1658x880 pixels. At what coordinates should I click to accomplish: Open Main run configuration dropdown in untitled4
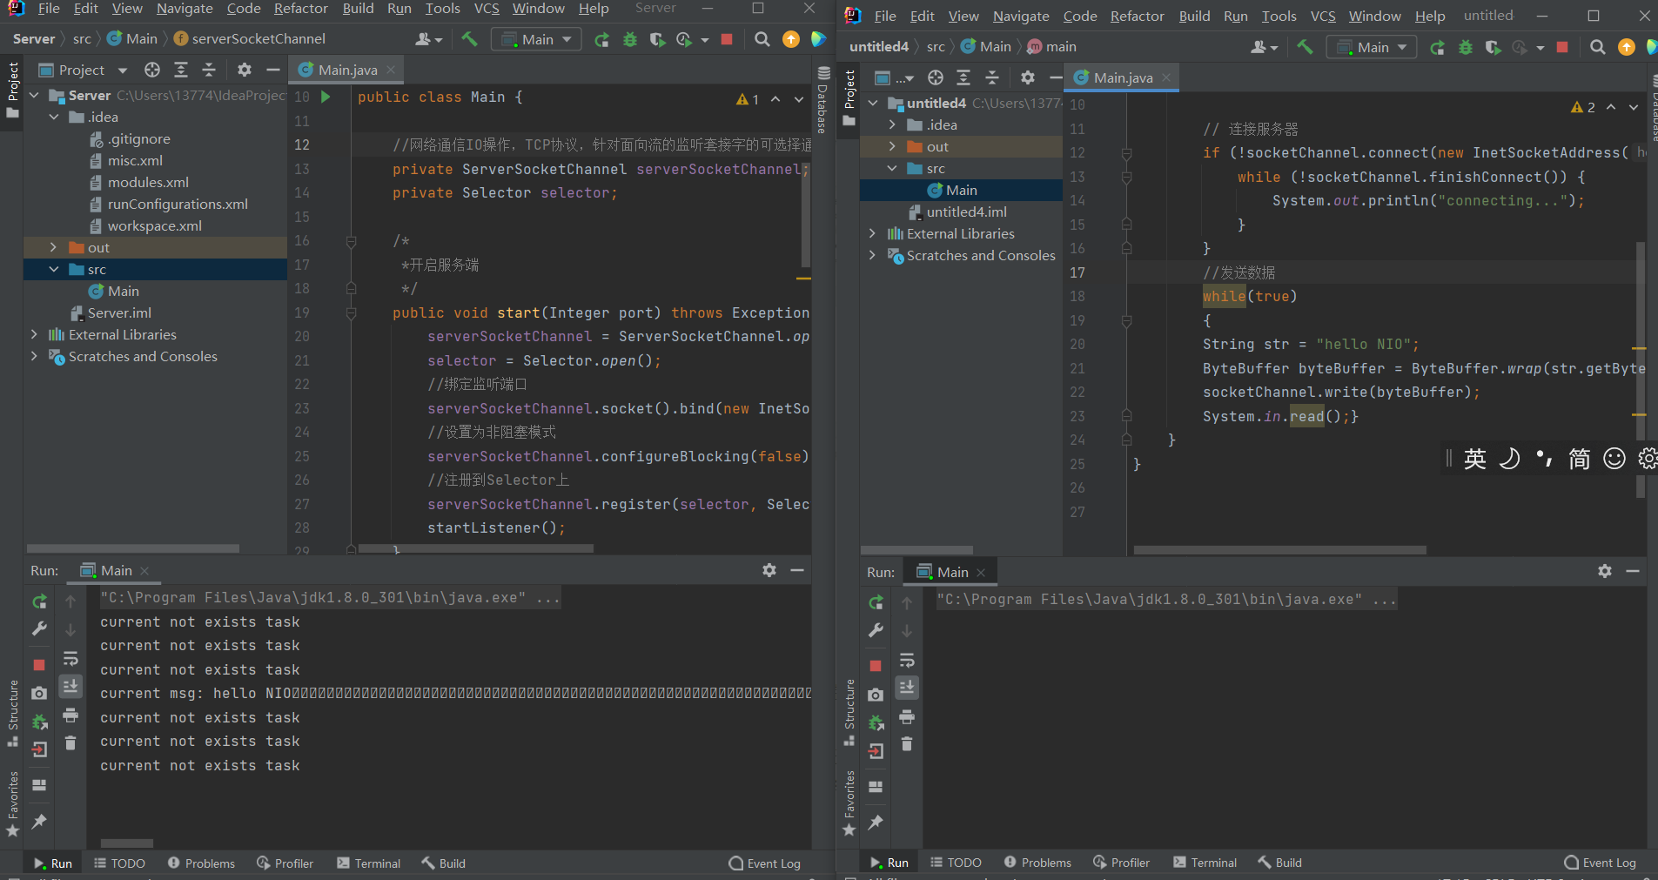pyautogui.click(x=1373, y=47)
